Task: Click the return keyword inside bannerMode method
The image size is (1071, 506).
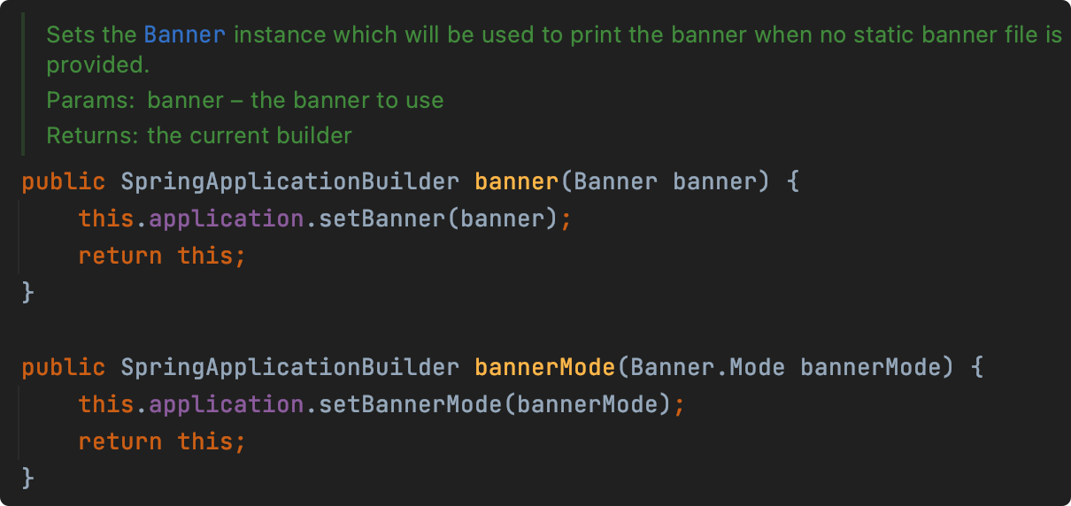Action: coord(120,441)
